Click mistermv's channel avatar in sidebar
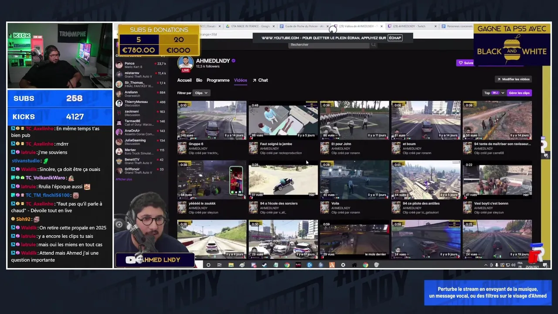The width and height of the screenshot is (558, 314). (x=119, y=74)
